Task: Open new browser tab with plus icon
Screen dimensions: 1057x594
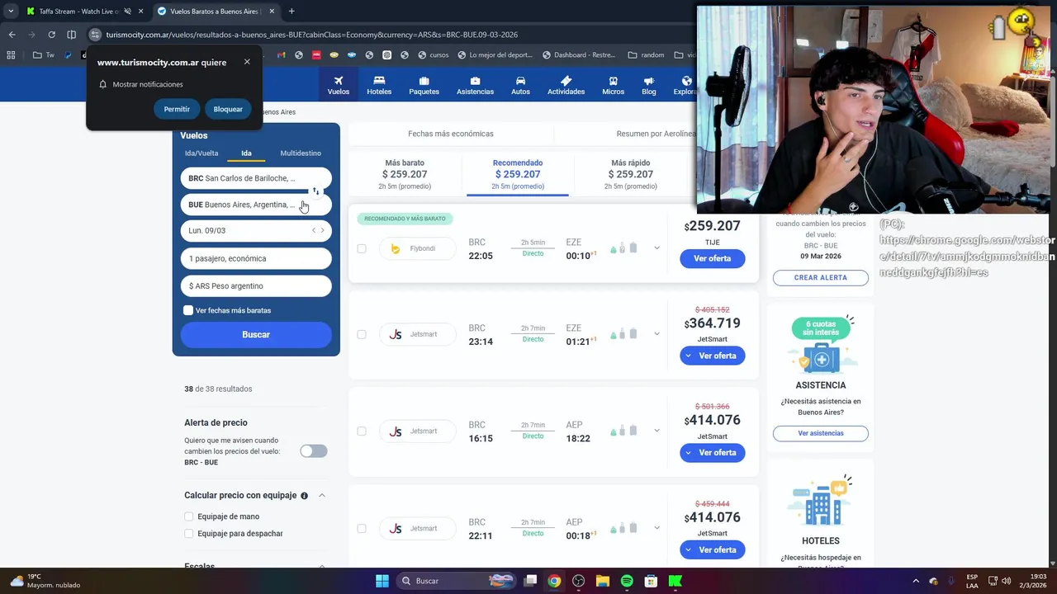Action: coord(292,12)
